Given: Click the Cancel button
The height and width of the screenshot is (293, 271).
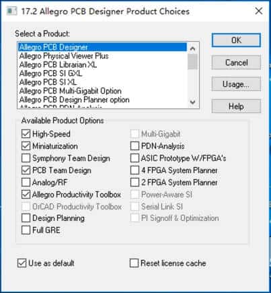Looking at the screenshot, I should [236, 62].
